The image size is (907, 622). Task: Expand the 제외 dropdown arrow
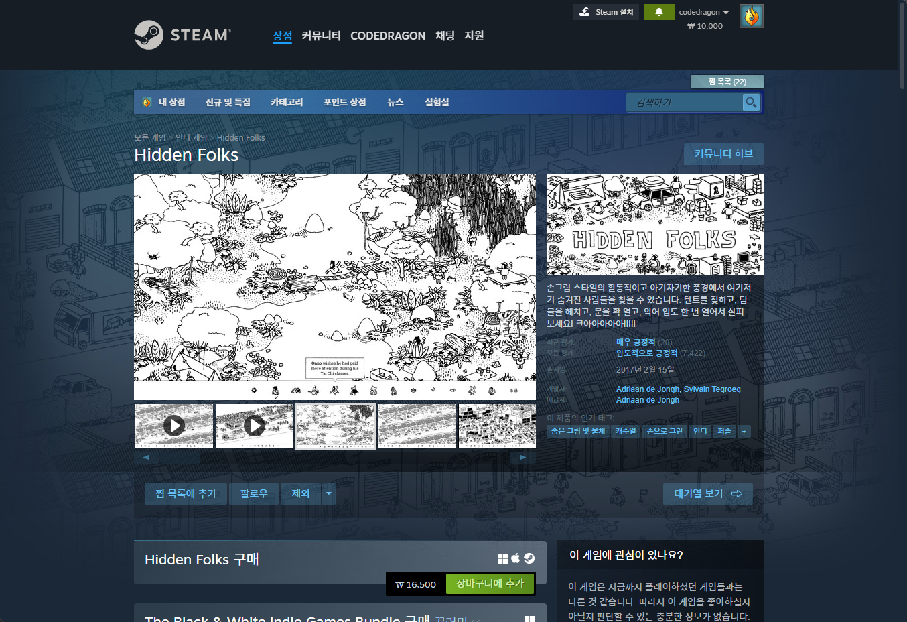tap(328, 493)
